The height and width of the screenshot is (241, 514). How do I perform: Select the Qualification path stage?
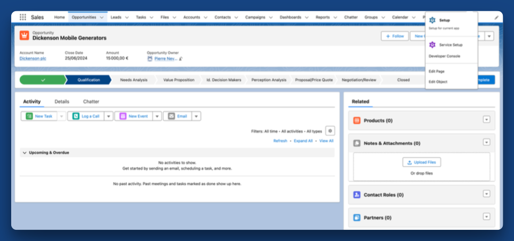point(88,80)
